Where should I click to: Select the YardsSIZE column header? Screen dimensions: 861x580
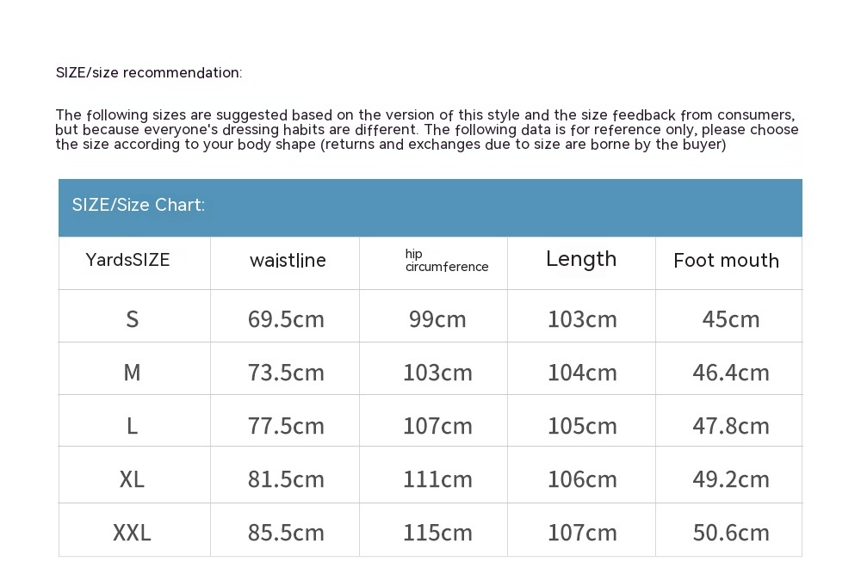pos(128,260)
